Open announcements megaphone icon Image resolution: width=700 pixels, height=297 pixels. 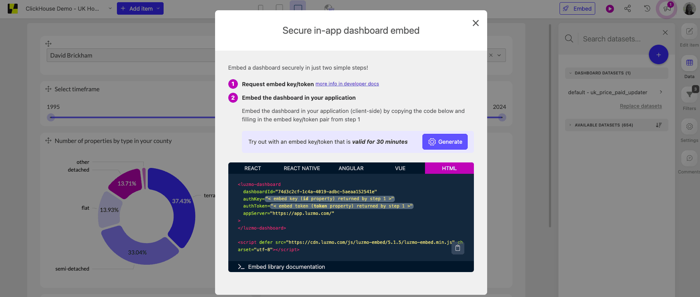pos(667,9)
